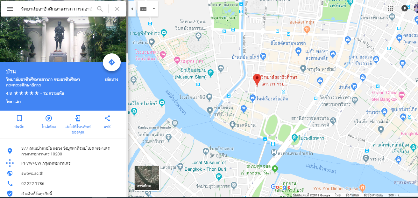Click the nearby search pin icon
Viewport: 418px width, 198px height.
[49, 119]
